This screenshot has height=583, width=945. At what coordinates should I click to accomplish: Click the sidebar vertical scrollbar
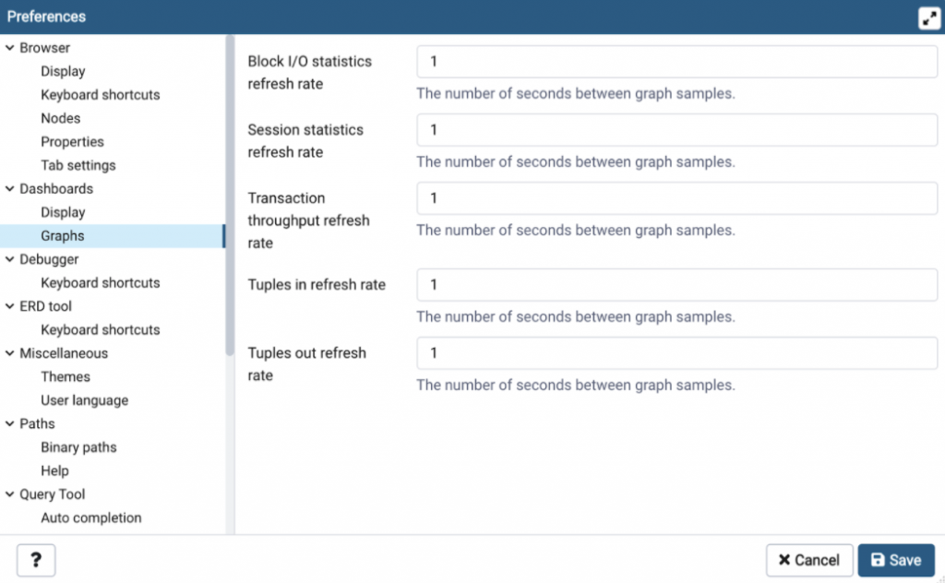click(230, 194)
